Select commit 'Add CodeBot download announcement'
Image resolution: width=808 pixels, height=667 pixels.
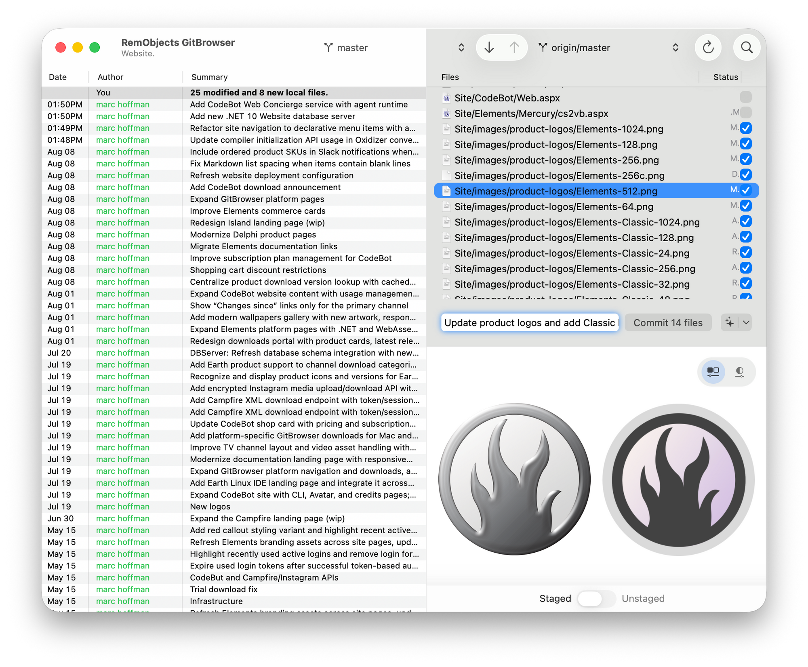(x=234, y=187)
